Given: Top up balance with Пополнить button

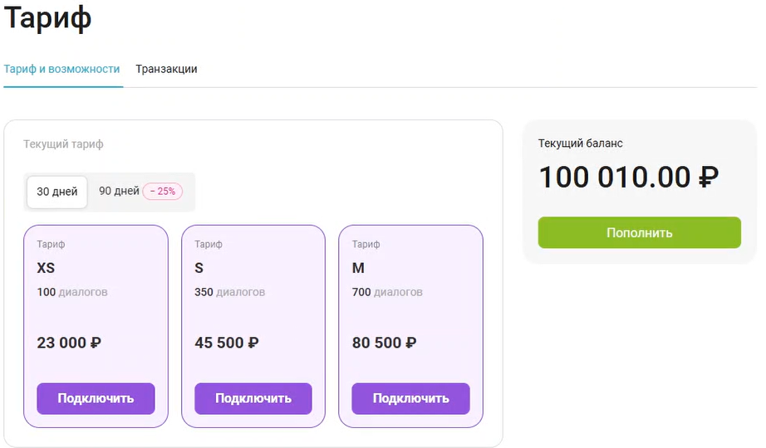Looking at the screenshot, I should (x=640, y=233).
